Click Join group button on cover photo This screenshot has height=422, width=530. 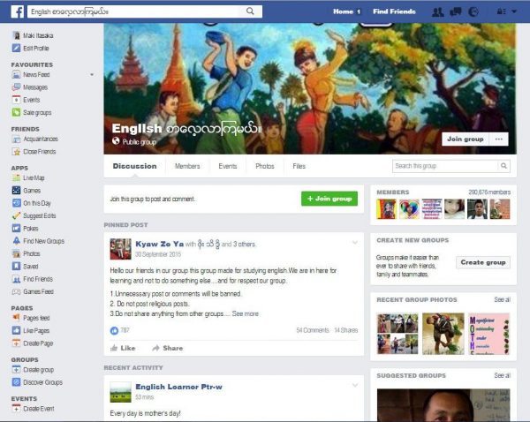[x=466, y=139]
